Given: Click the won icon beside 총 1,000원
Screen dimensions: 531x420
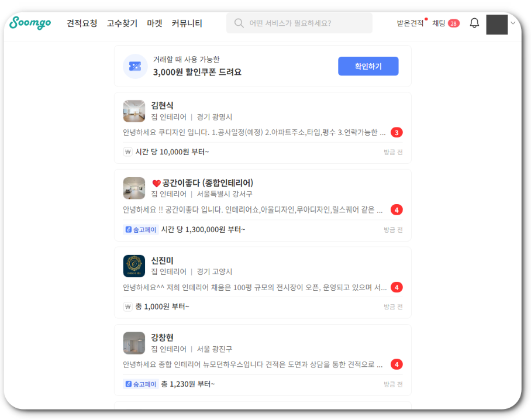Looking at the screenshot, I should click(x=127, y=307).
